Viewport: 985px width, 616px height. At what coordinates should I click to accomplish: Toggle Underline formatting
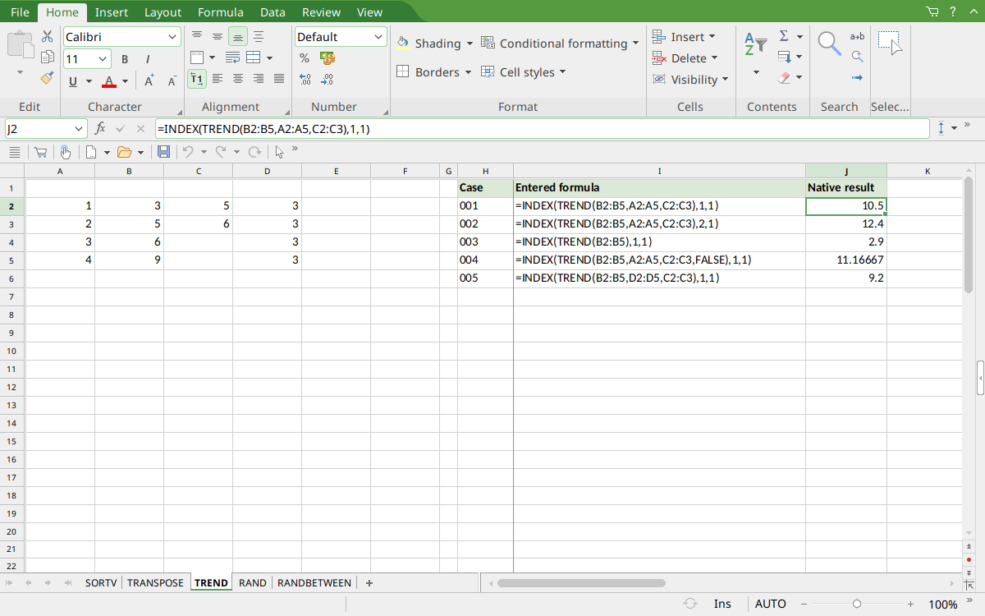(73, 81)
